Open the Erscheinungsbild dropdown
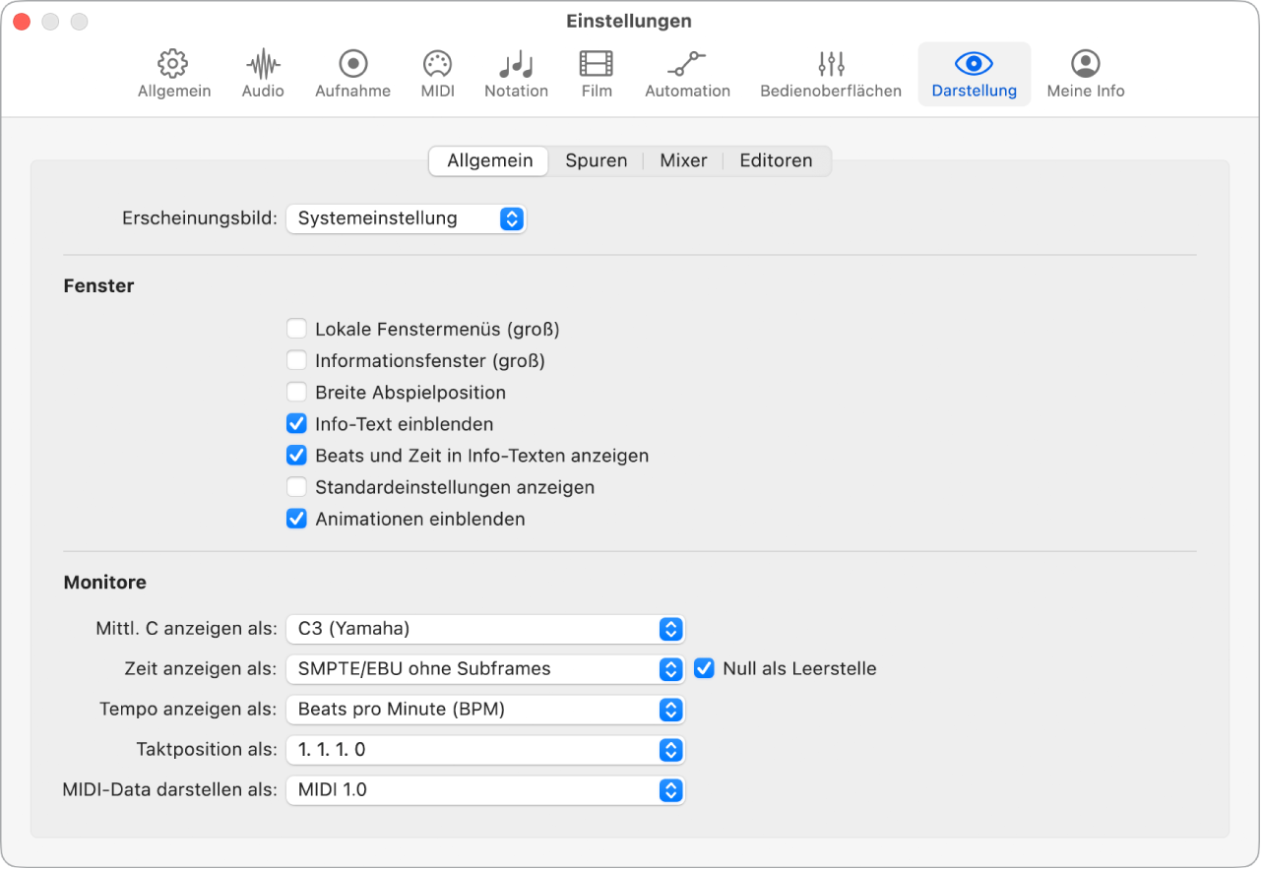Screen dimensions: 1262x869 point(406,218)
